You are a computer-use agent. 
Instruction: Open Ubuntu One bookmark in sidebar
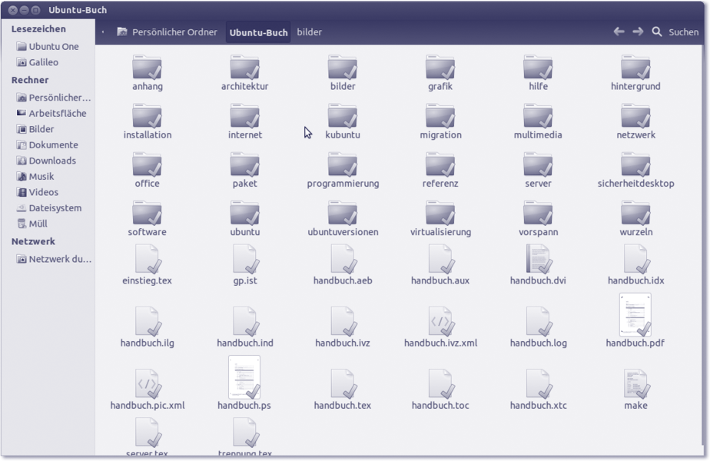(53, 47)
